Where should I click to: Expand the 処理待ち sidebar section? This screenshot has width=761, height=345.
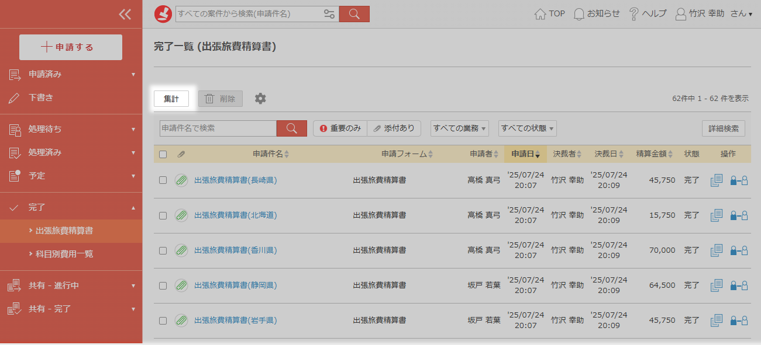click(71, 129)
